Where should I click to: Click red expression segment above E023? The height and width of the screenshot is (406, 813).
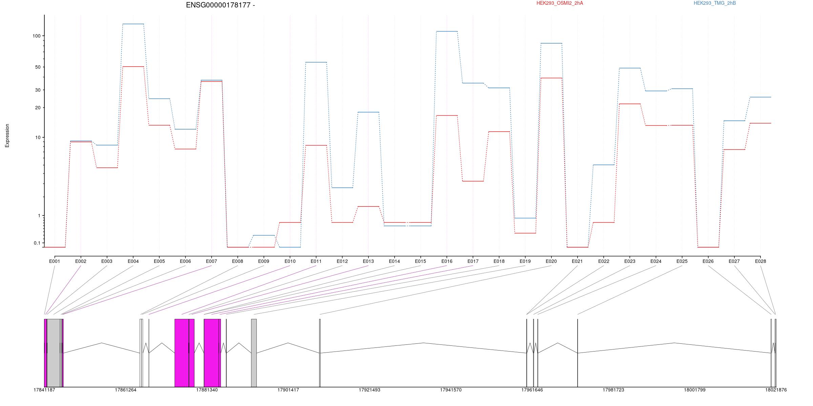[630, 104]
